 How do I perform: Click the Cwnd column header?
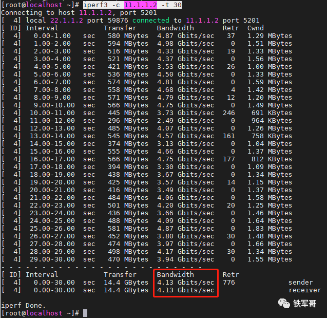tap(256, 28)
